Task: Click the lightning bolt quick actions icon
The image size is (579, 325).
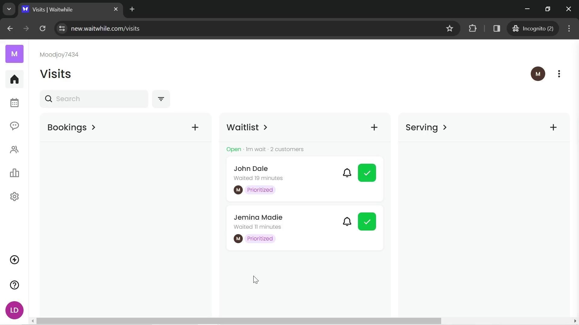Action: point(14,260)
